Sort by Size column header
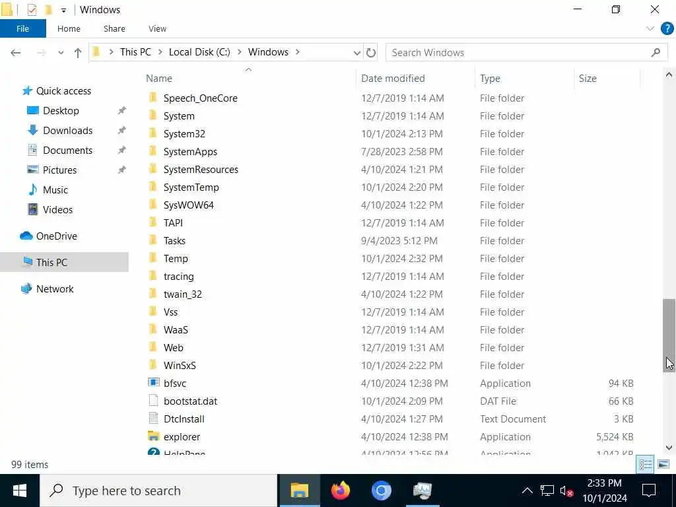 click(587, 79)
